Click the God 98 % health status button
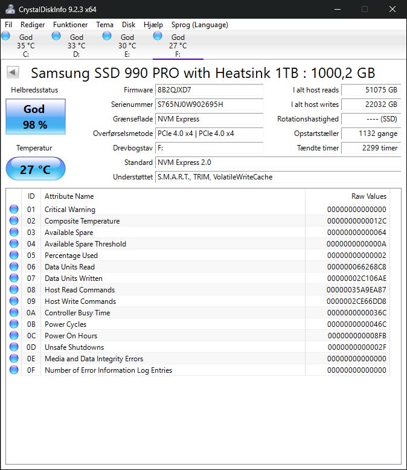 coord(35,116)
